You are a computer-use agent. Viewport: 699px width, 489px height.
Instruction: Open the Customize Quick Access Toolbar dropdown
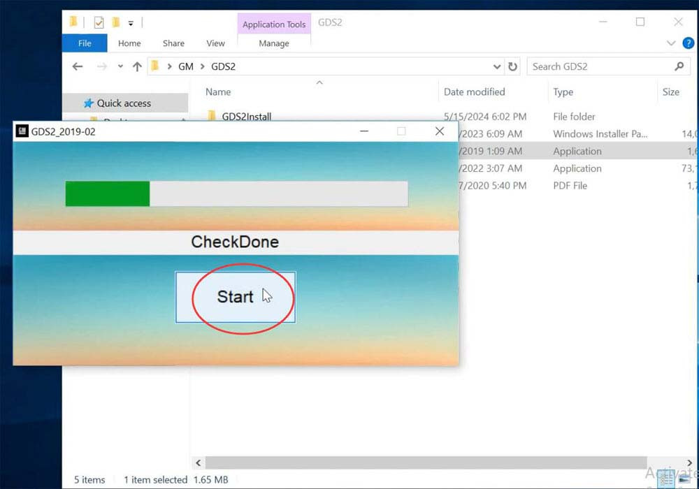click(x=131, y=24)
